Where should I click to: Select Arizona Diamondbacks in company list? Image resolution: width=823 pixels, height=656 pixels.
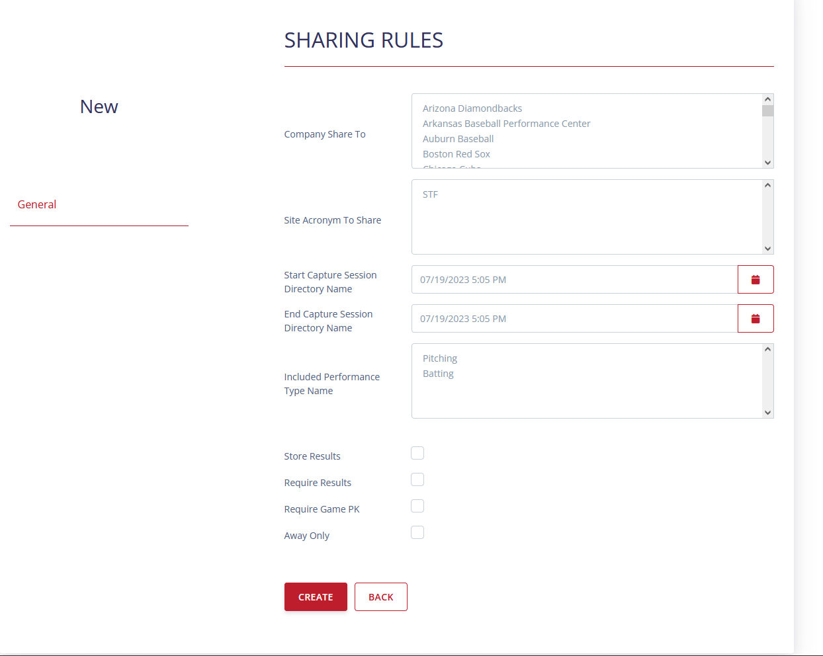click(472, 108)
